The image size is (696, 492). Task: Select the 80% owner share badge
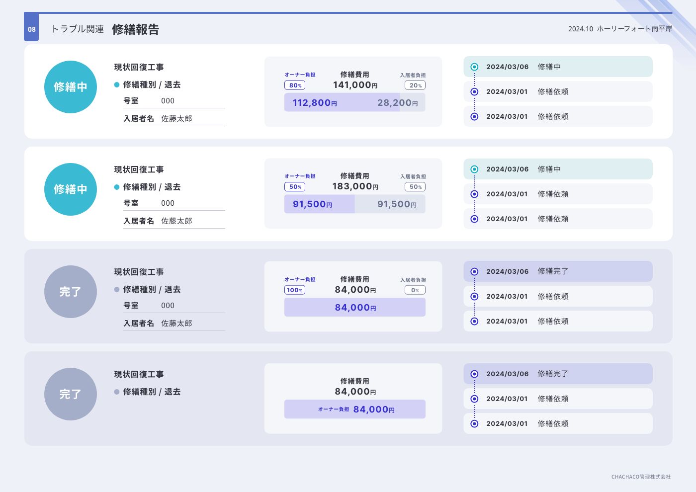295,85
